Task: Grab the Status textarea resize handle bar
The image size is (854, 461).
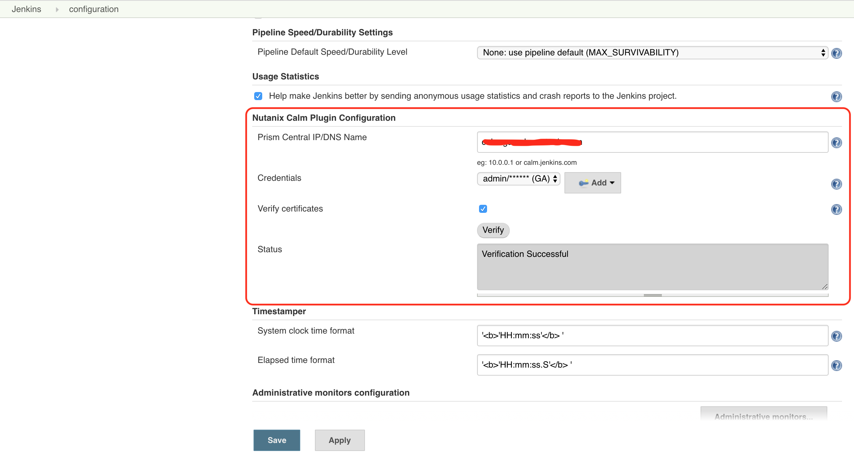Action: pyautogui.click(x=653, y=295)
